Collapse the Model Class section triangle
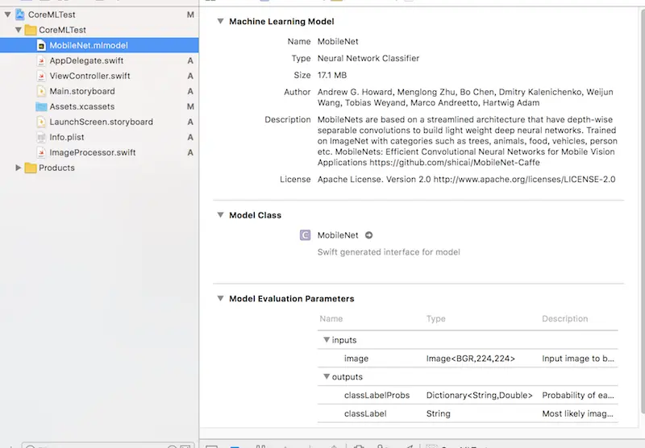645x448 pixels. [220, 215]
